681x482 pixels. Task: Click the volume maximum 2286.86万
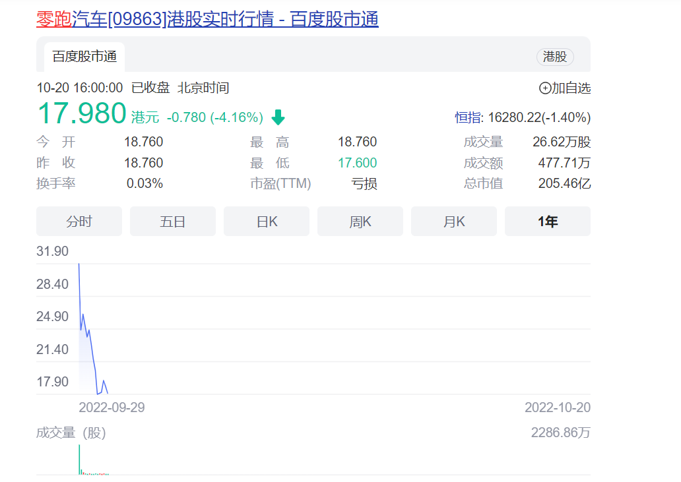pyautogui.click(x=561, y=433)
